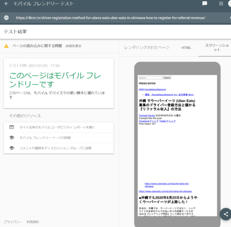Click the mobile usability report row icon
Screen dimensions: 231x227
[12, 127]
